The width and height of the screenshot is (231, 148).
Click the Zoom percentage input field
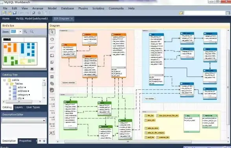[x=15, y=32]
